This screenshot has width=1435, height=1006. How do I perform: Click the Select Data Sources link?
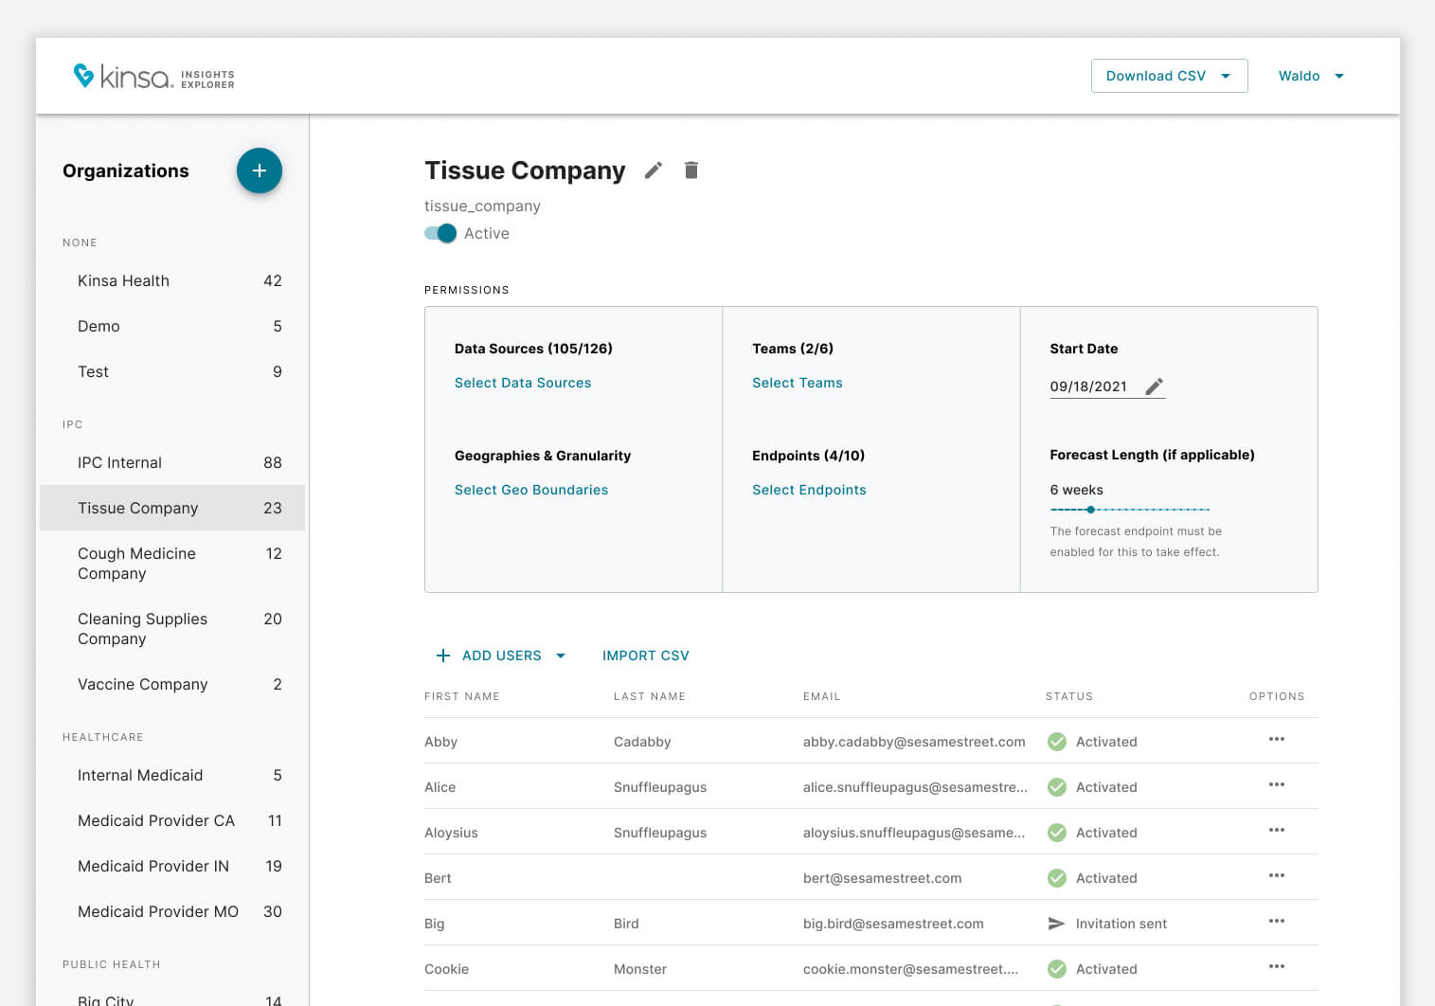[x=523, y=383]
